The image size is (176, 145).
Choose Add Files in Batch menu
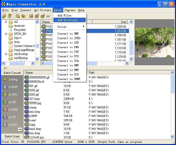pos(70,15)
